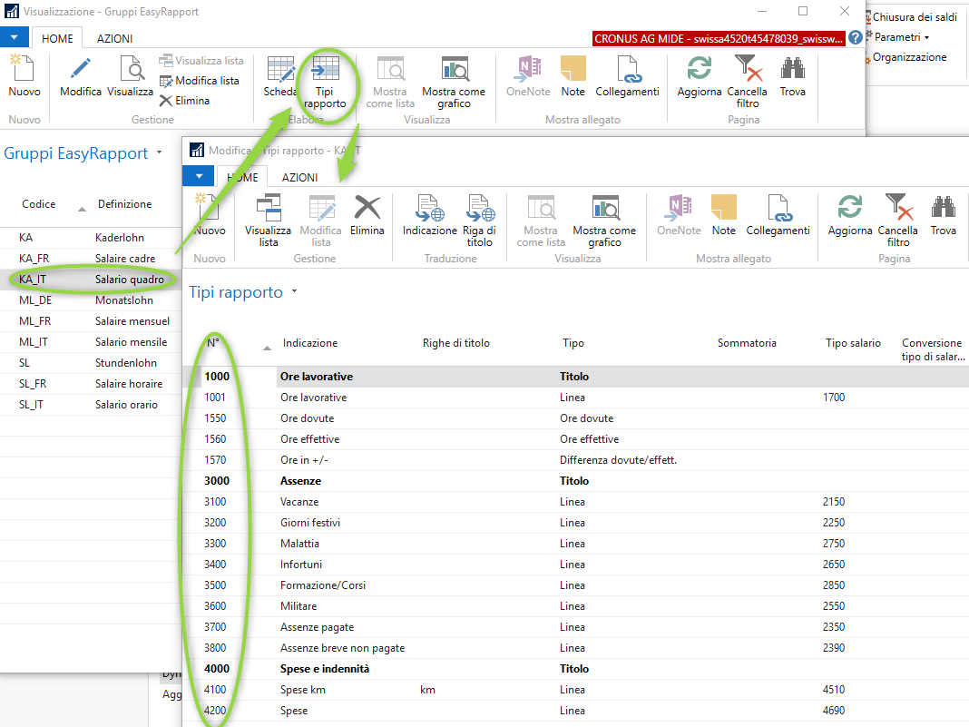The image size is (969, 727).
Task: Click Modifica lista in Gestione group
Action: 200,81
